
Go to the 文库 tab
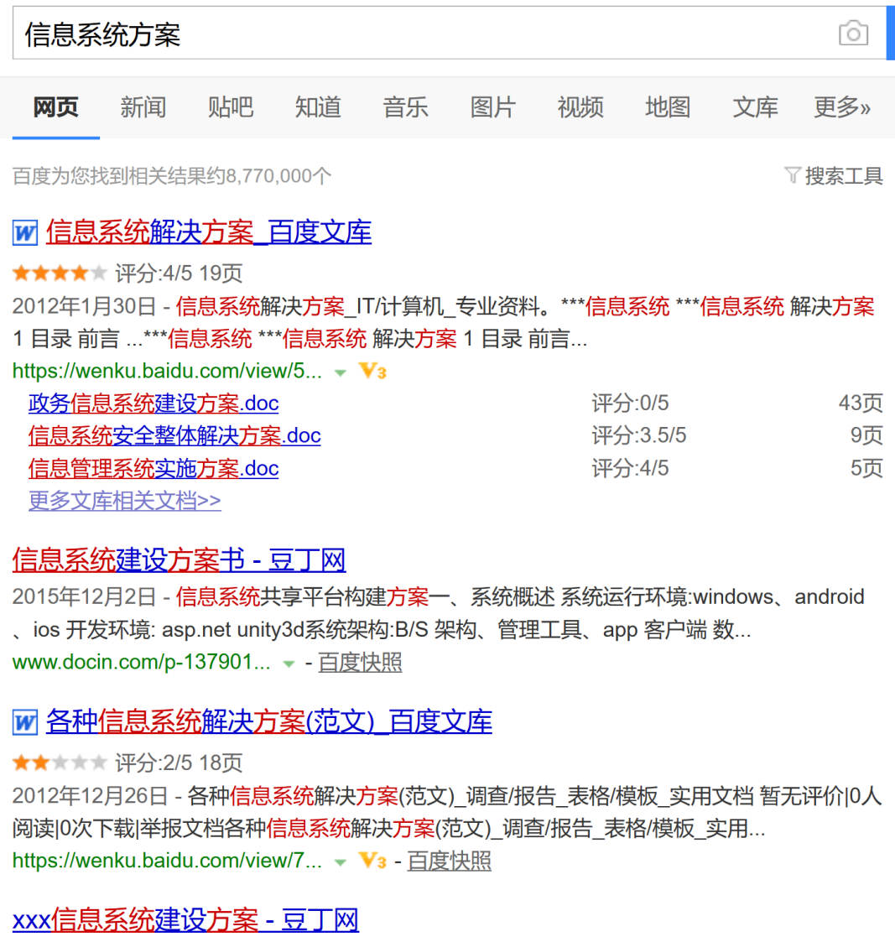[x=755, y=107]
